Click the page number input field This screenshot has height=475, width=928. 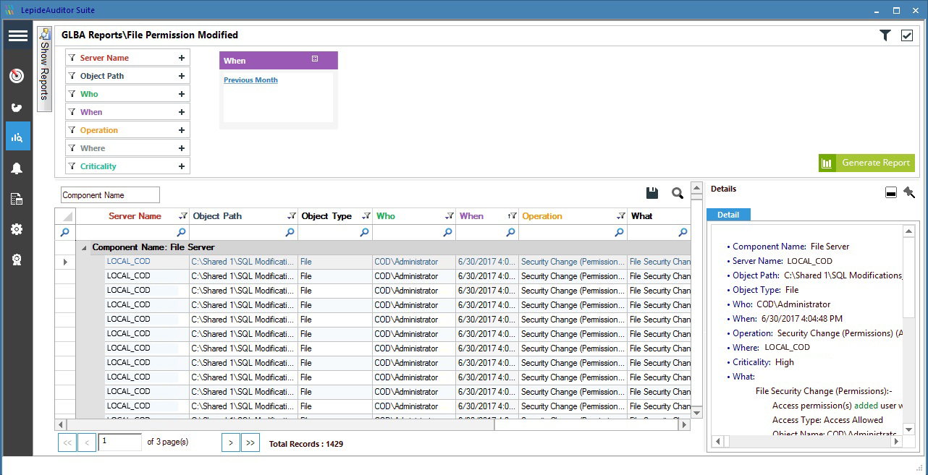(x=119, y=442)
